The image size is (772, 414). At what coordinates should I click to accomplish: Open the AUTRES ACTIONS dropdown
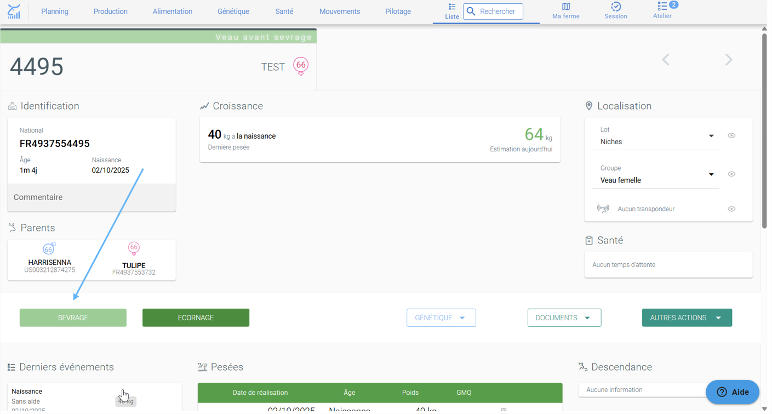pyautogui.click(x=687, y=317)
